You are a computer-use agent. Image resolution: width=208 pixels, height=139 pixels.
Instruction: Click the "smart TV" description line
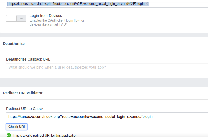46,24
